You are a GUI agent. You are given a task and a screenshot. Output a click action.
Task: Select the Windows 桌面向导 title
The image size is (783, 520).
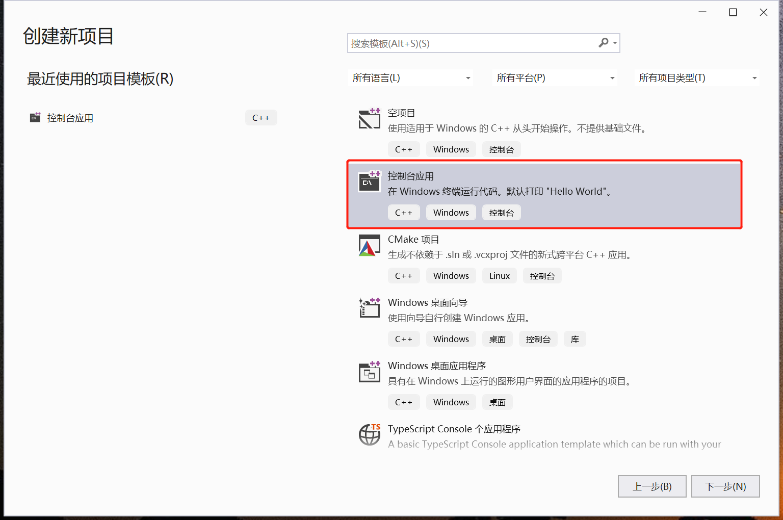pyautogui.click(x=428, y=303)
